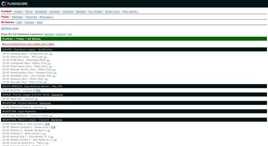268x146 pixels.
Task: Open the Am. football link
Action: [96, 11]
